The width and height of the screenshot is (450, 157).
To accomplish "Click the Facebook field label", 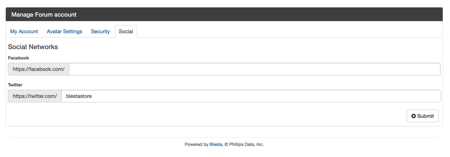I will (x=19, y=58).
